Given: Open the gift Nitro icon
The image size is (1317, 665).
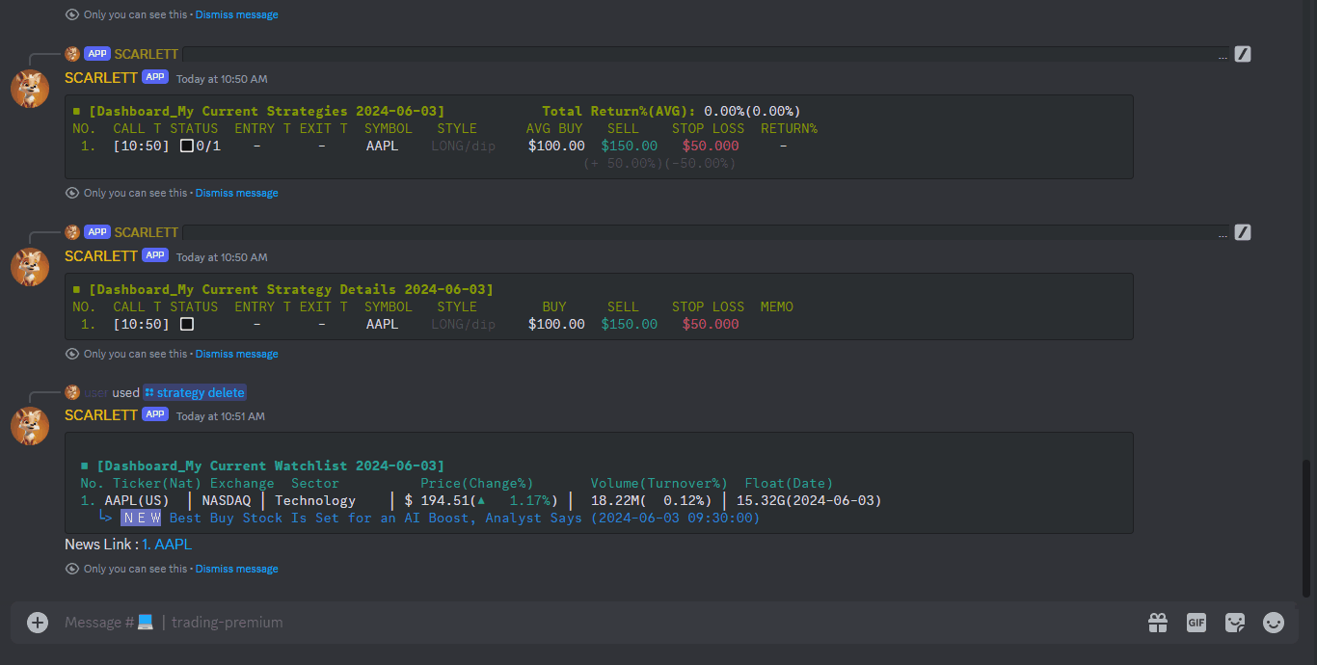Looking at the screenshot, I should point(1158,623).
